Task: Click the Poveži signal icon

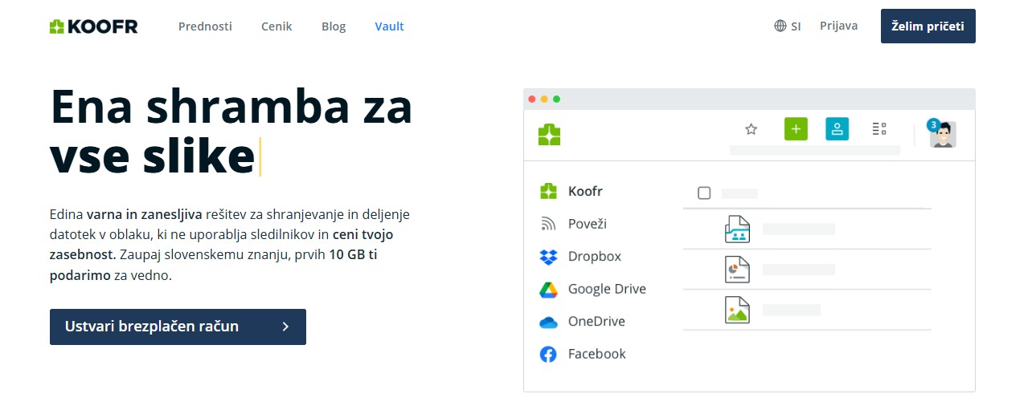Action: tap(548, 224)
